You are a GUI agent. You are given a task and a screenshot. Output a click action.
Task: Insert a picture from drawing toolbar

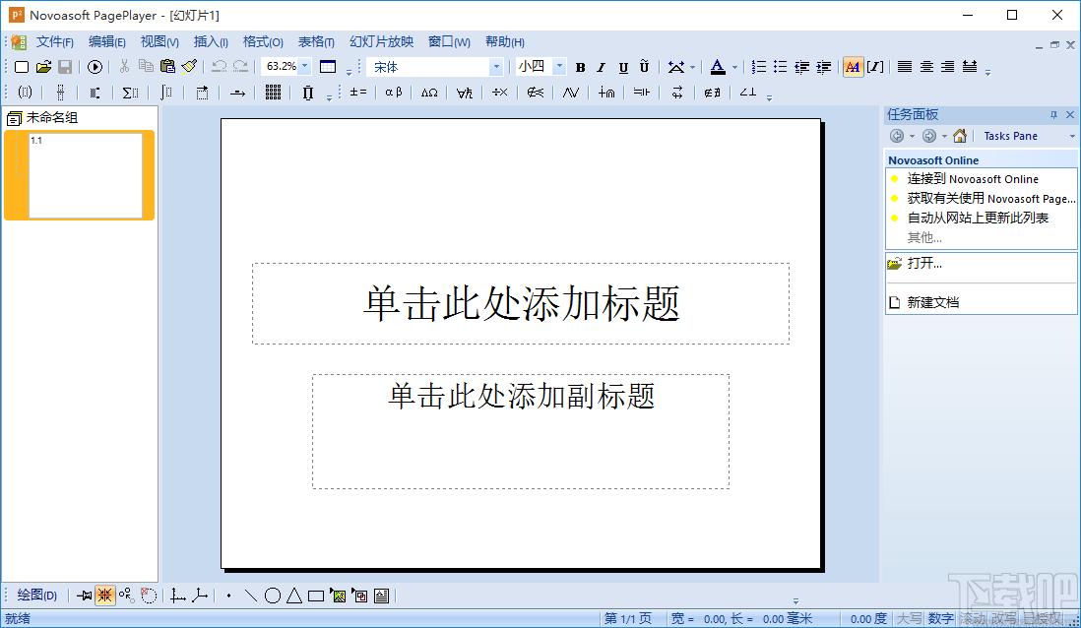(x=338, y=596)
